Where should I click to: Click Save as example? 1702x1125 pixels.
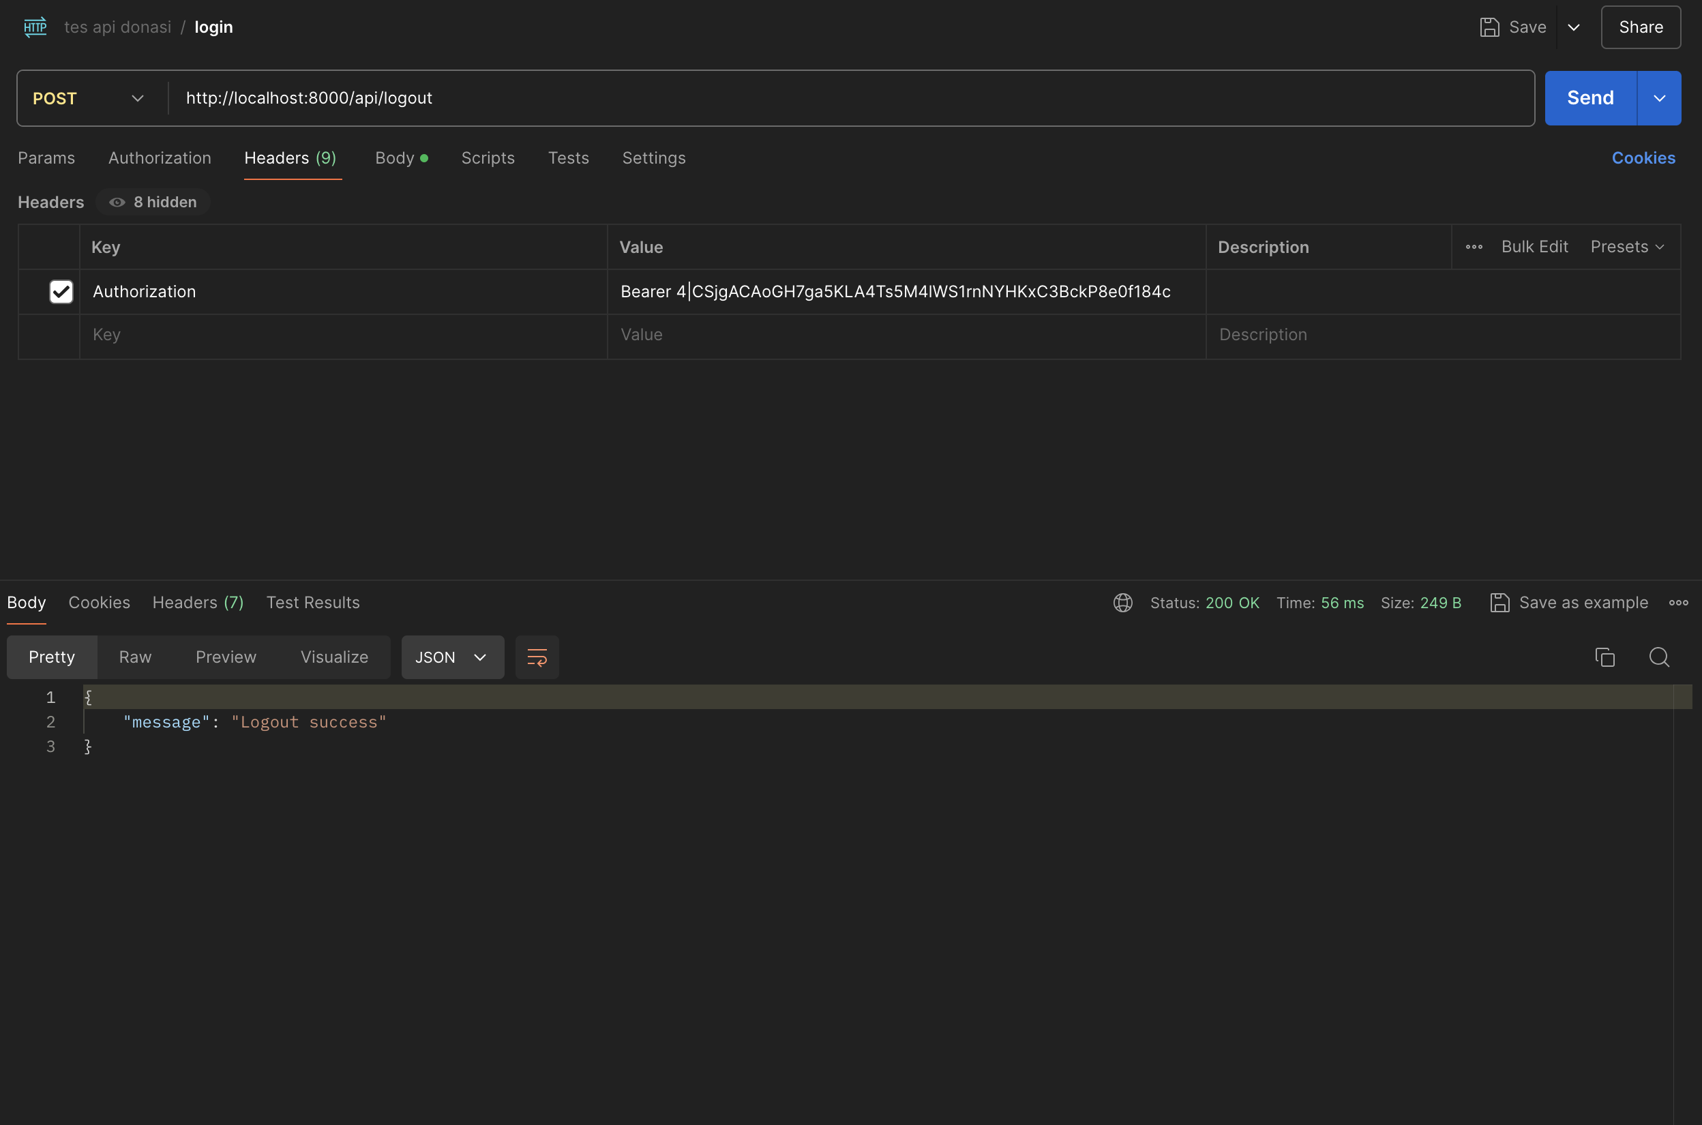click(1583, 603)
